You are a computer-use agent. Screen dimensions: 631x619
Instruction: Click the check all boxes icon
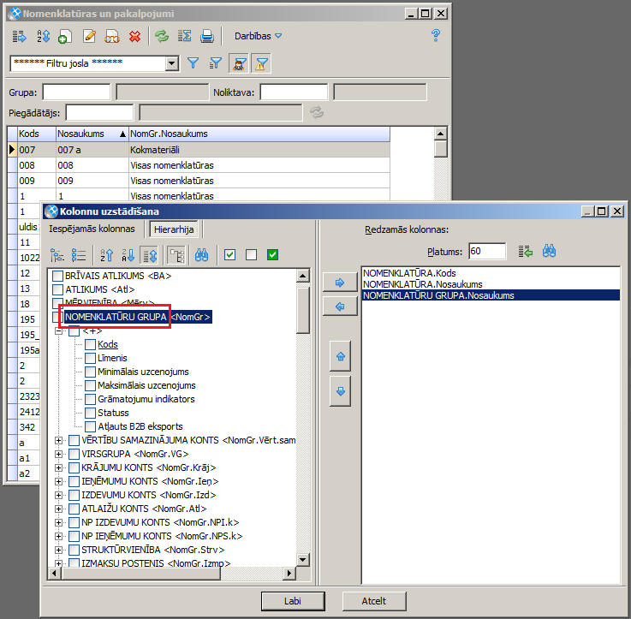(x=229, y=255)
